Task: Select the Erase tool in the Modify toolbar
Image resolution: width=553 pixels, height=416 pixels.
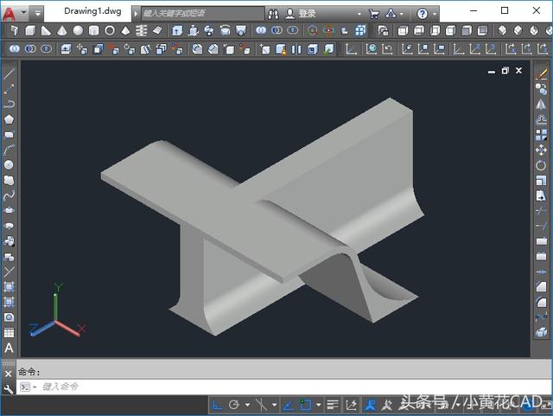Action: pyautogui.click(x=542, y=75)
